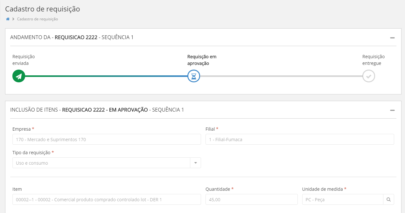This screenshot has width=405, height=213.
Task: Click the paper plane sent-step icon
Action: 19,76
